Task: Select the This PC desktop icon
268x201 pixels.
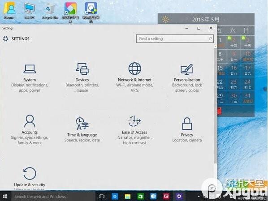Action: [30, 11]
